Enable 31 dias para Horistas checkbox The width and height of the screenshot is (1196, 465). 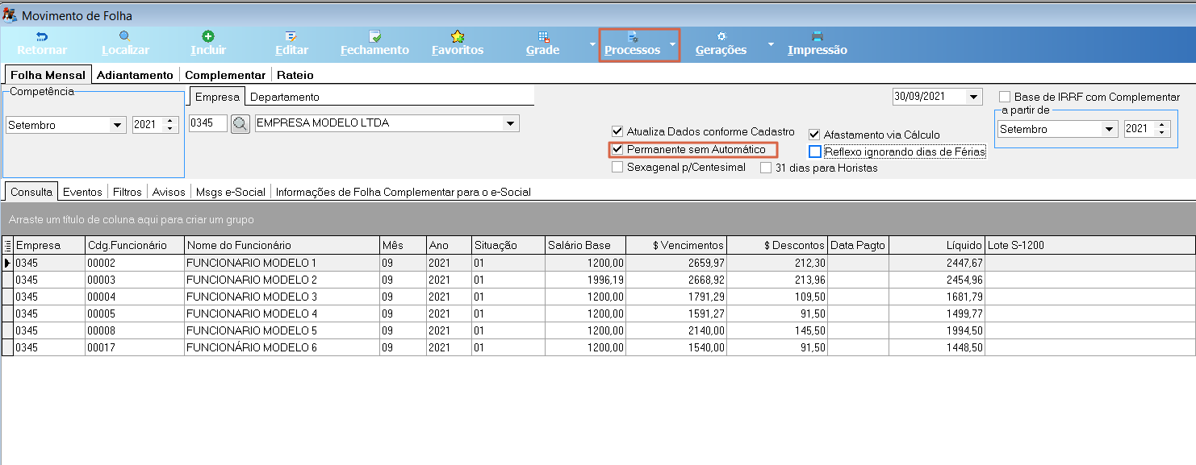pos(766,168)
